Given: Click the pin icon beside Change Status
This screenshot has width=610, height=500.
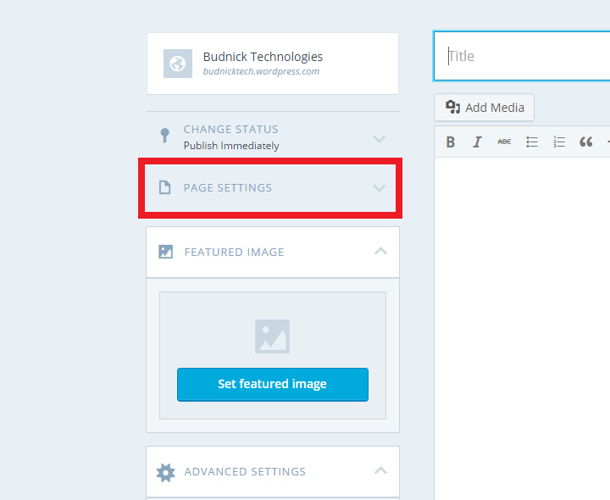Looking at the screenshot, I should pos(165,136).
